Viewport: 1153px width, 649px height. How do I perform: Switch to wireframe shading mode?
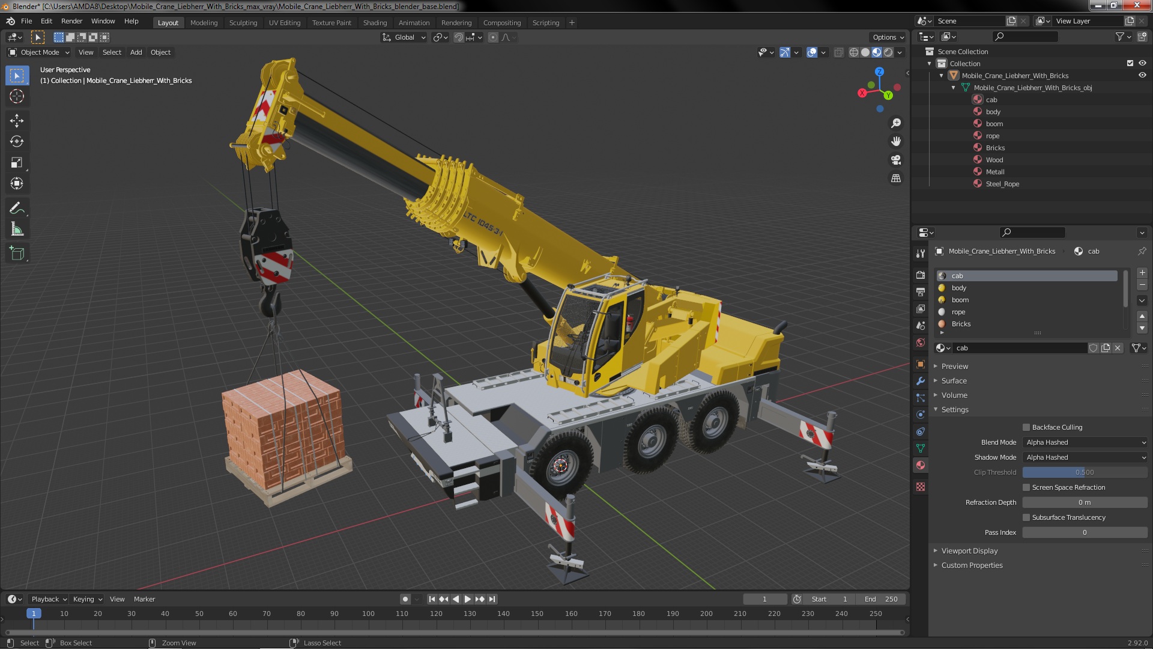(x=854, y=52)
